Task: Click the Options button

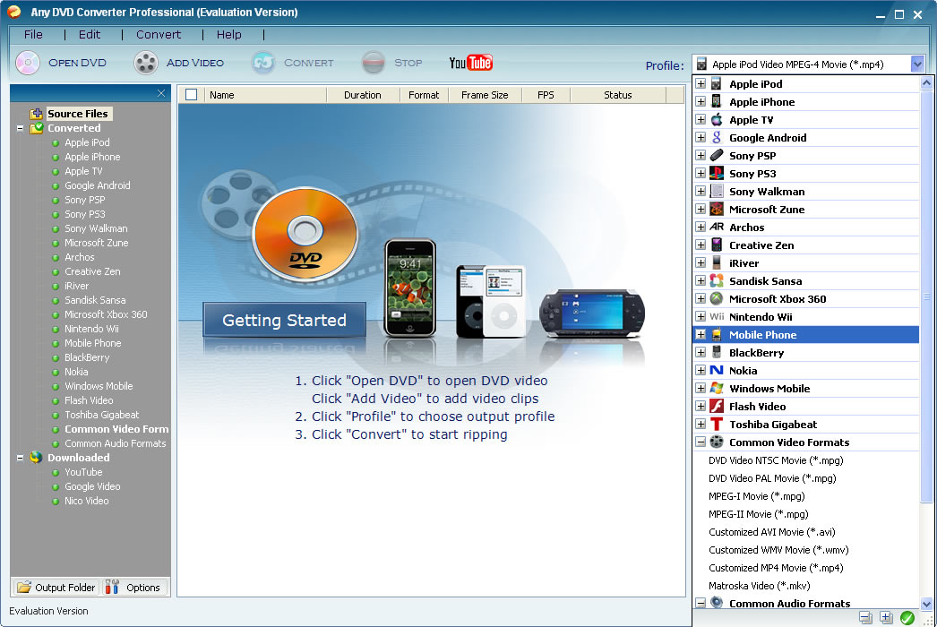Action: (x=134, y=588)
